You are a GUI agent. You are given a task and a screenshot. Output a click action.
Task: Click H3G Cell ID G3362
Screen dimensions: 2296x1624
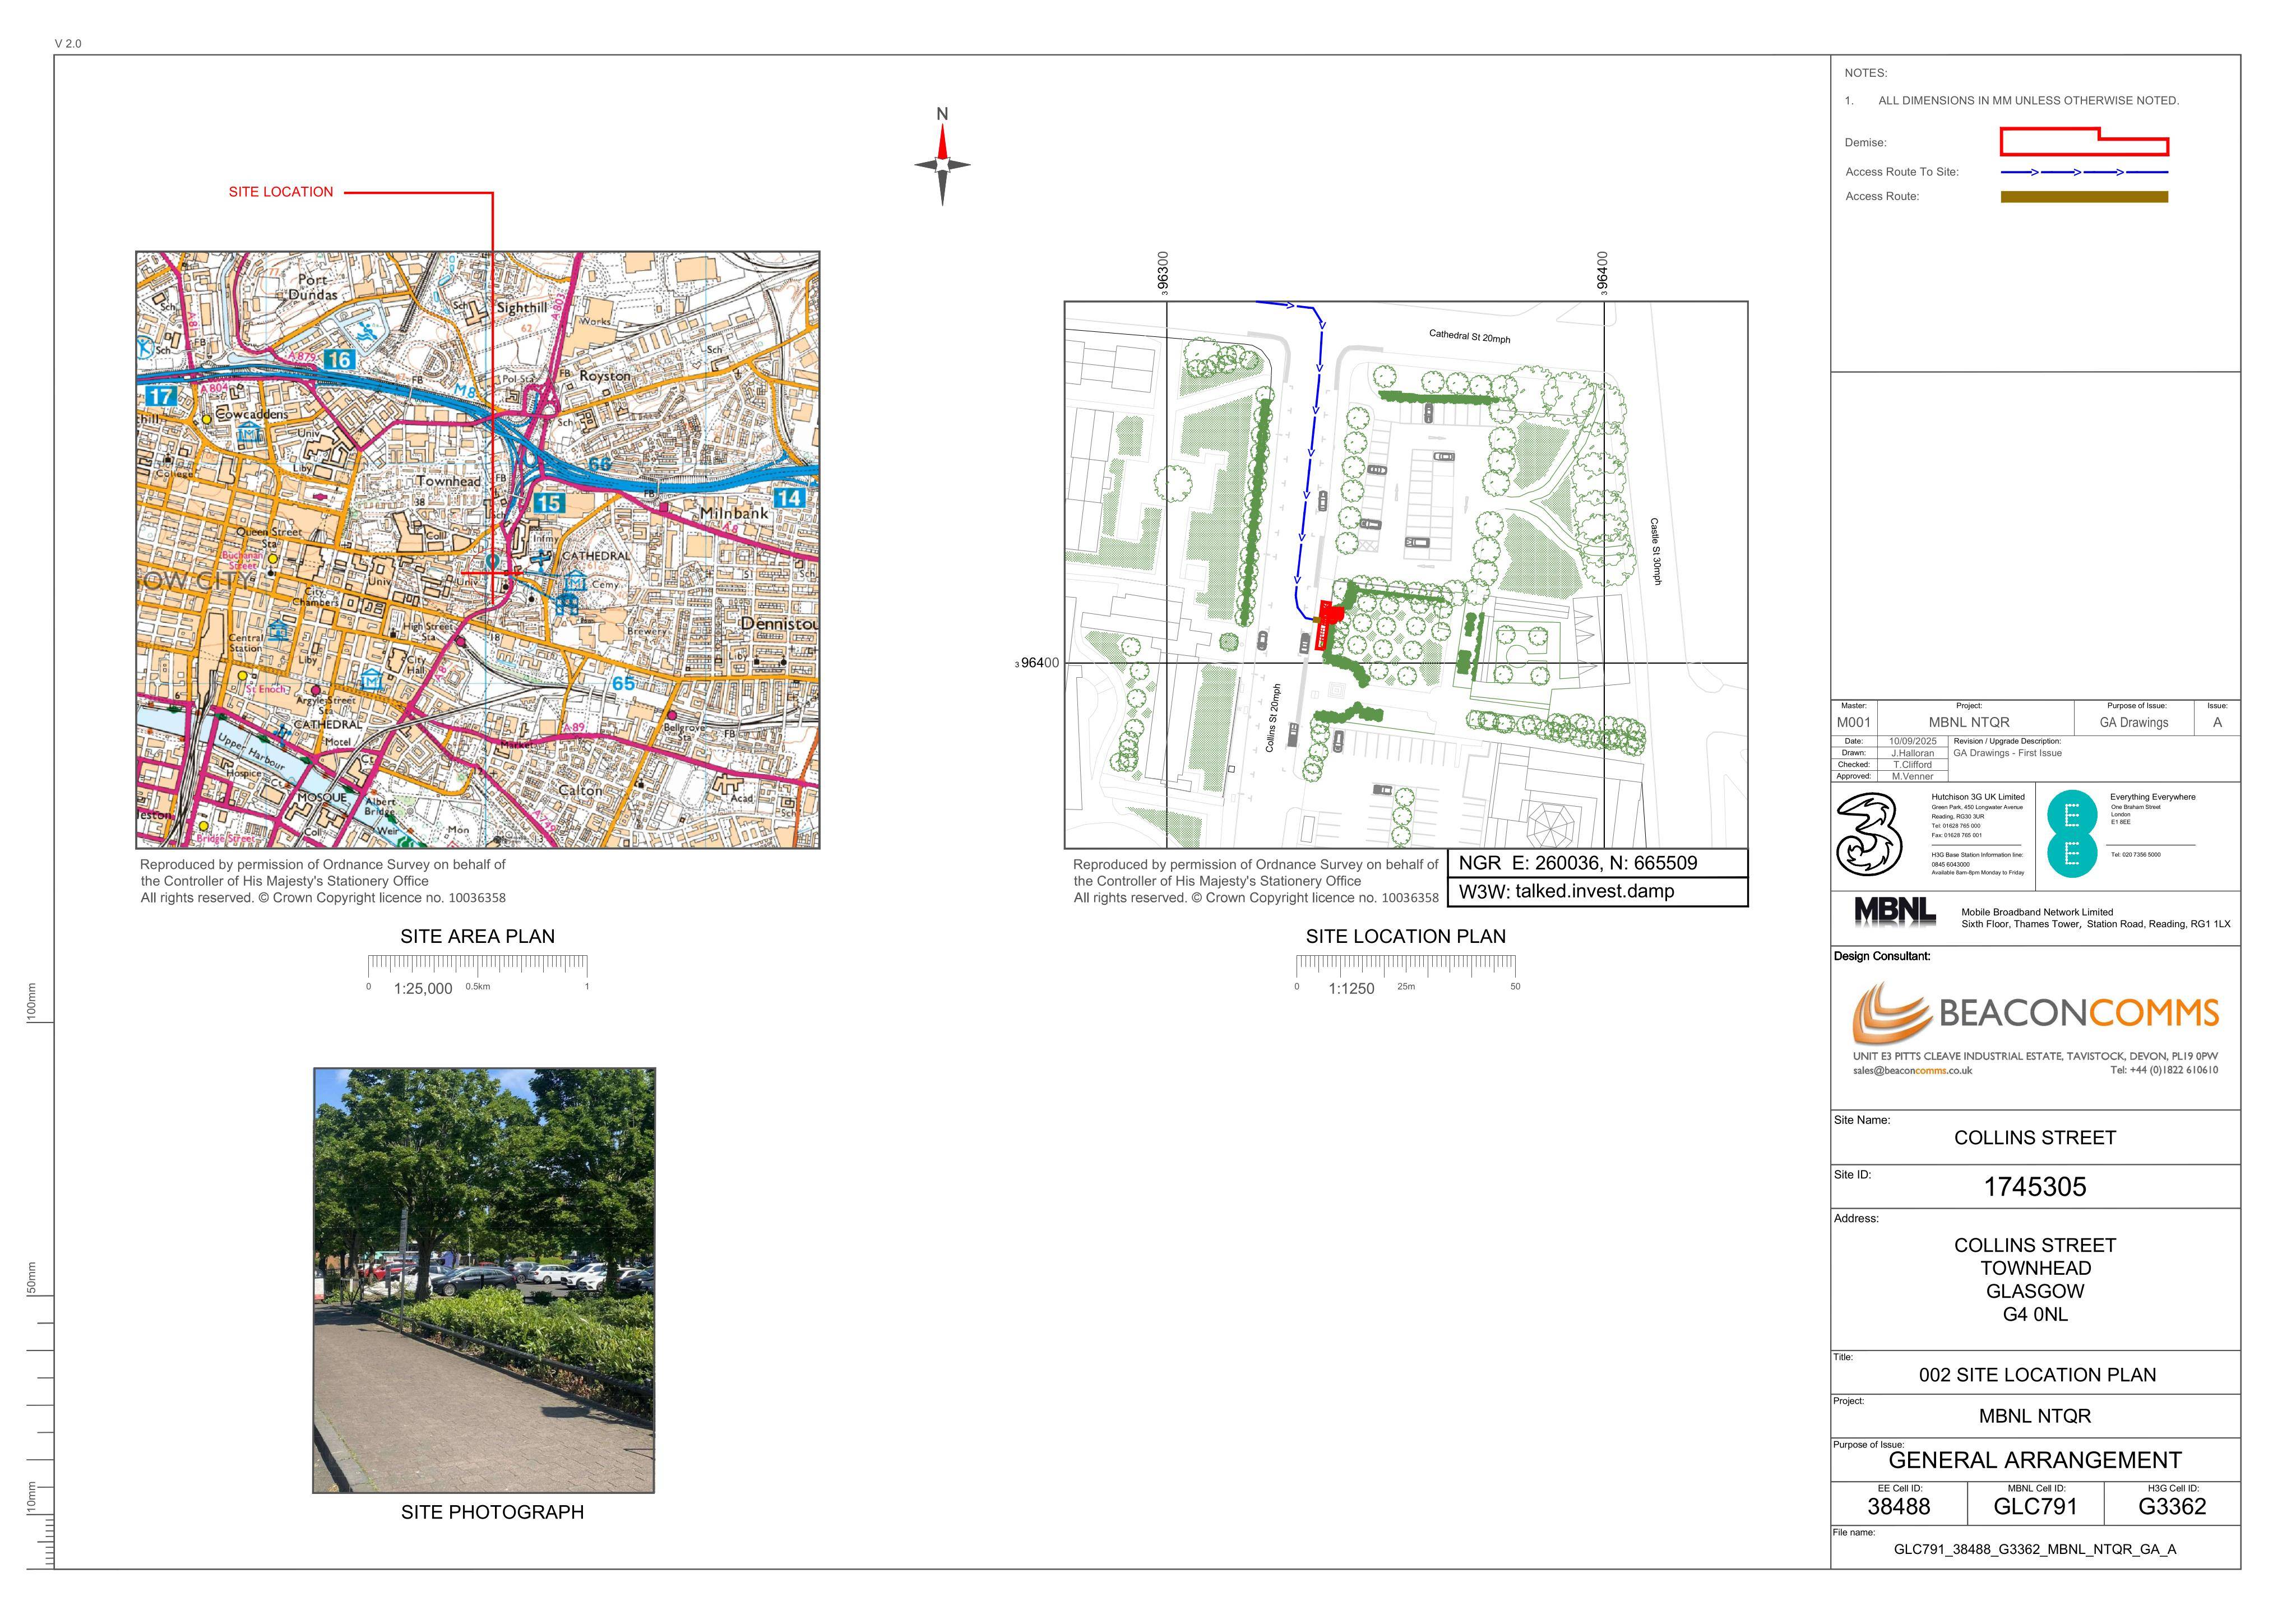tap(2172, 1507)
